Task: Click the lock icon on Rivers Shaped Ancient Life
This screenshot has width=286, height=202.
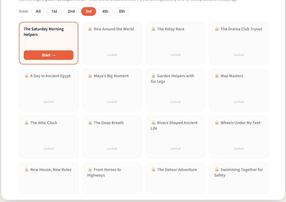Action: click(x=153, y=123)
